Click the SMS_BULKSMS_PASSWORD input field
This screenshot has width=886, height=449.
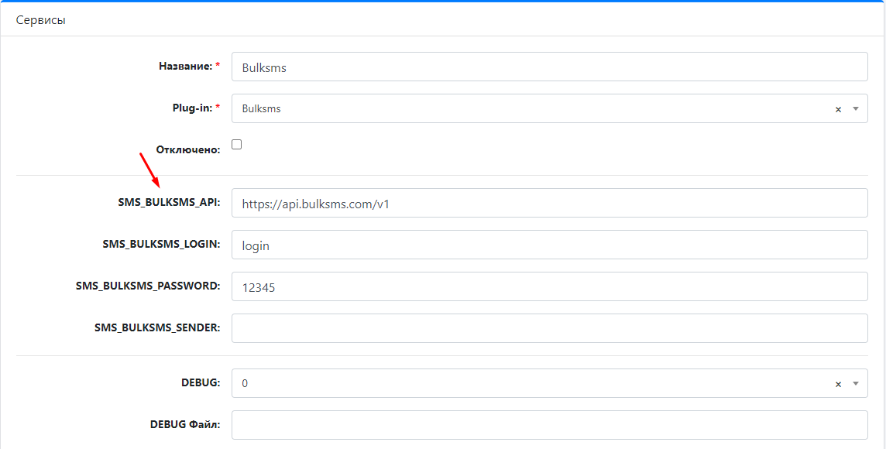click(549, 286)
